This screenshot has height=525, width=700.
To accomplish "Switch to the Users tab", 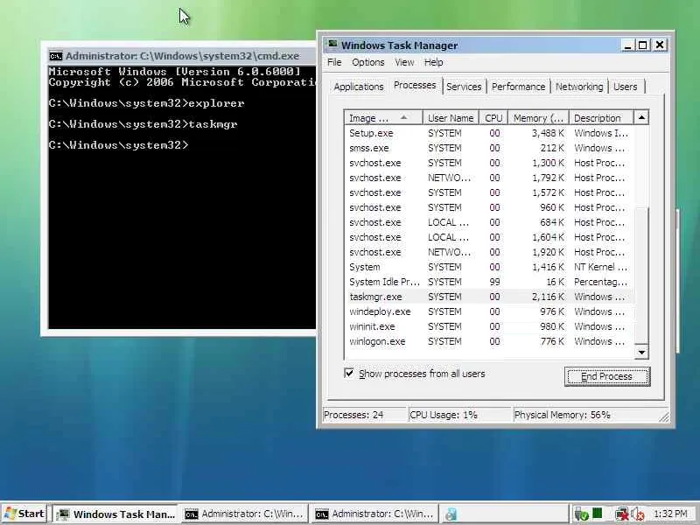I will click(625, 86).
